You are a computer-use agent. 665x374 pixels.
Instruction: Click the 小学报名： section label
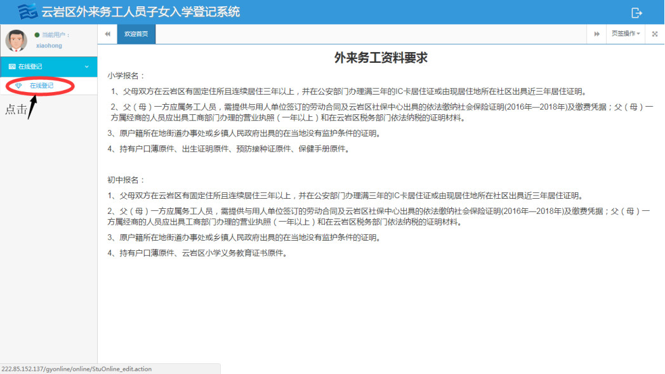[x=126, y=76]
